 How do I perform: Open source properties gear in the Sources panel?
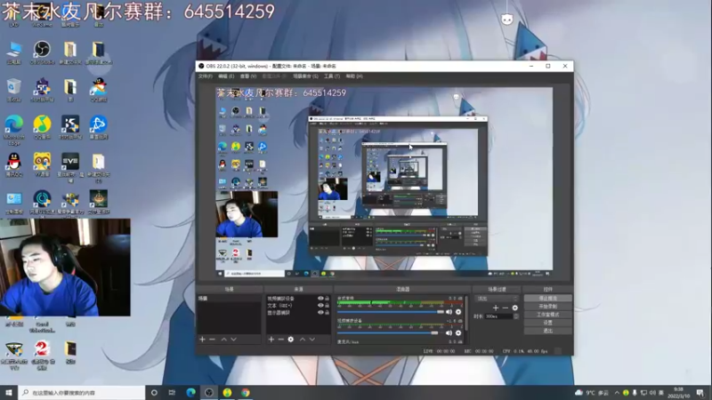coord(291,340)
